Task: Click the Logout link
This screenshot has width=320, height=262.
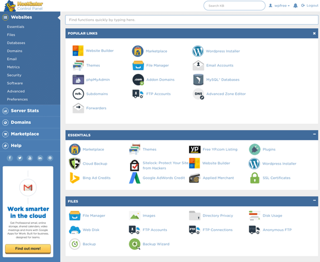Action: click(310, 5)
